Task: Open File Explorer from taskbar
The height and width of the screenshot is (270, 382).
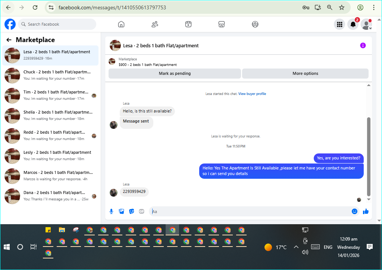Action: pyautogui.click(x=62, y=230)
